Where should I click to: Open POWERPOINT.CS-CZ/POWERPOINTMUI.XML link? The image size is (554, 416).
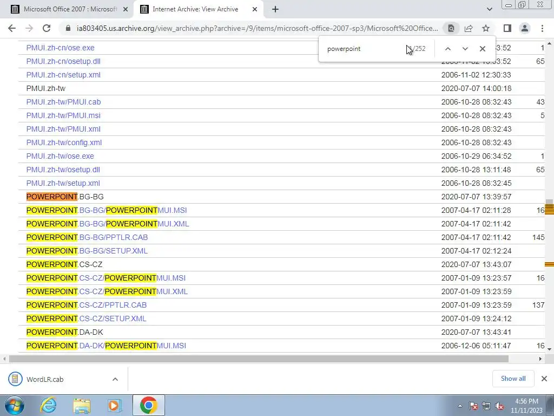point(107,291)
